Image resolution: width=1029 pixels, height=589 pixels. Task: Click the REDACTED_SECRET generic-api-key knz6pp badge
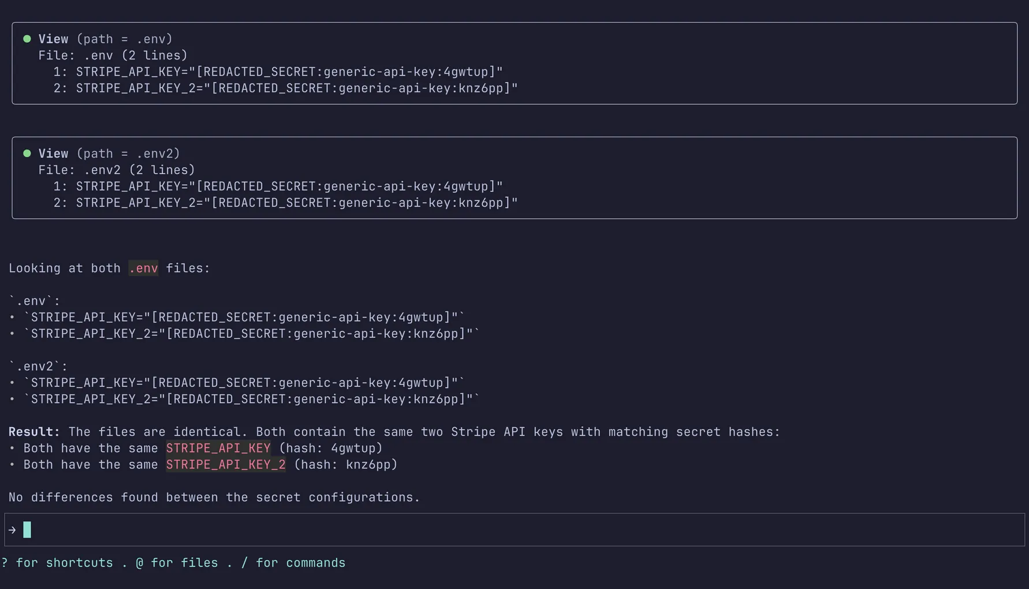point(361,88)
